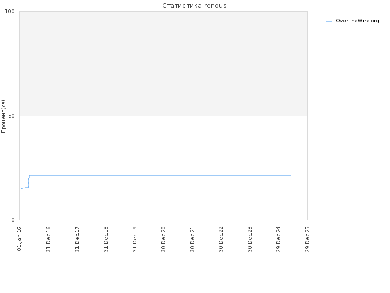
Task: Click the 30.Dec.20 x-axis label
Action: click(x=163, y=239)
